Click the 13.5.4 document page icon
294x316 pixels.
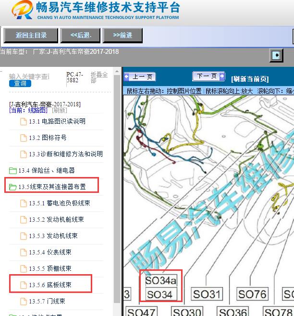[x=24, y=253]
